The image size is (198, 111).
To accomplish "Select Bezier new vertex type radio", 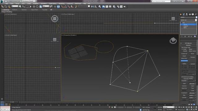I will point(188,49).
